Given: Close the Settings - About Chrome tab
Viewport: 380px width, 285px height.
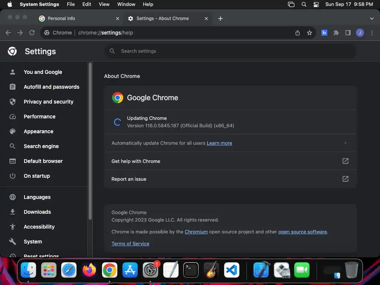Looking at the screenshot, I should point(206,19).
